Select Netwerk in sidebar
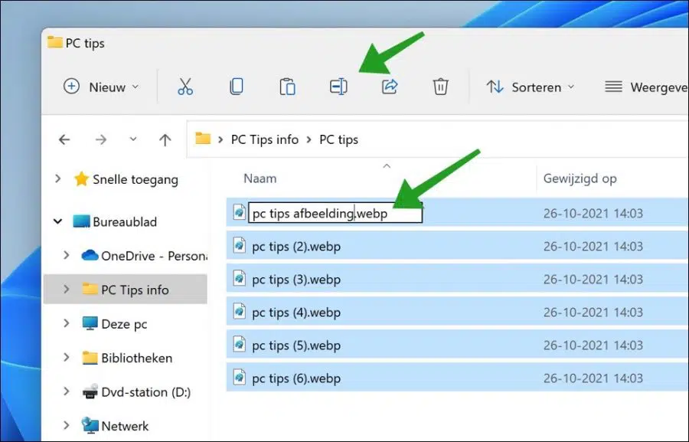Screen dimensions: 689x442 click(x=125, y=426)
